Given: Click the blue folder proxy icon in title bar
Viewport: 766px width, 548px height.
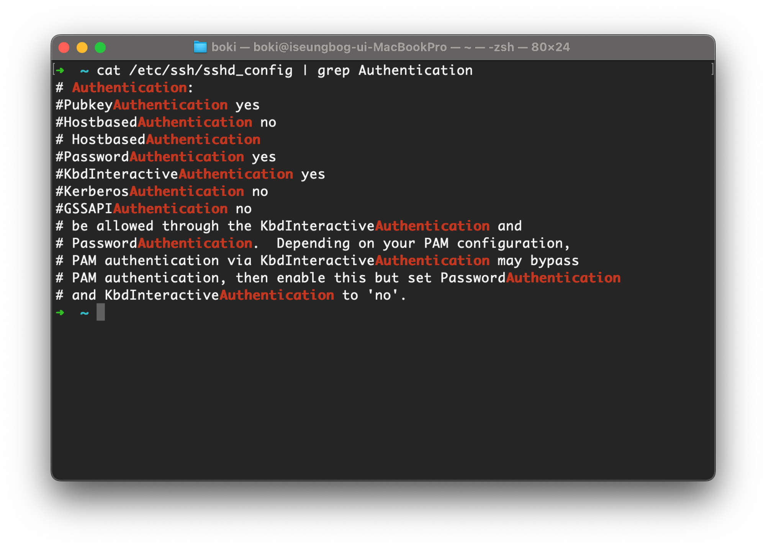Looking at the screenshot, I should click(x=200, y=47).
